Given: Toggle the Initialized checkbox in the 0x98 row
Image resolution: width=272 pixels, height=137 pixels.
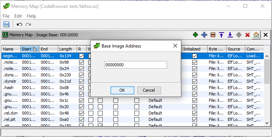Looking at the screenshot, I should 195,62.
